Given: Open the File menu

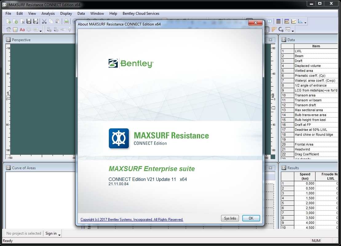Looking at the screenshot, I should point(8,14).
